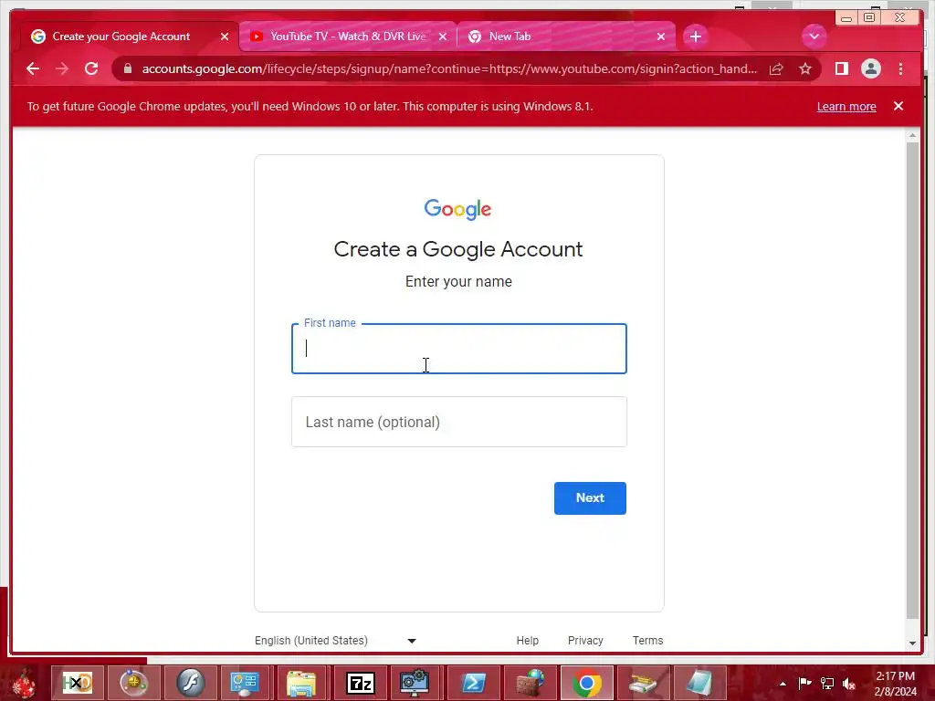This screenshot has height=701, width=935.
Task: Open the Terms link
Action: (647, 640)
